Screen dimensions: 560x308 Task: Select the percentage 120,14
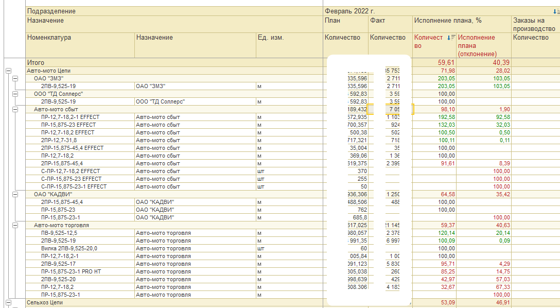(446, 233)
